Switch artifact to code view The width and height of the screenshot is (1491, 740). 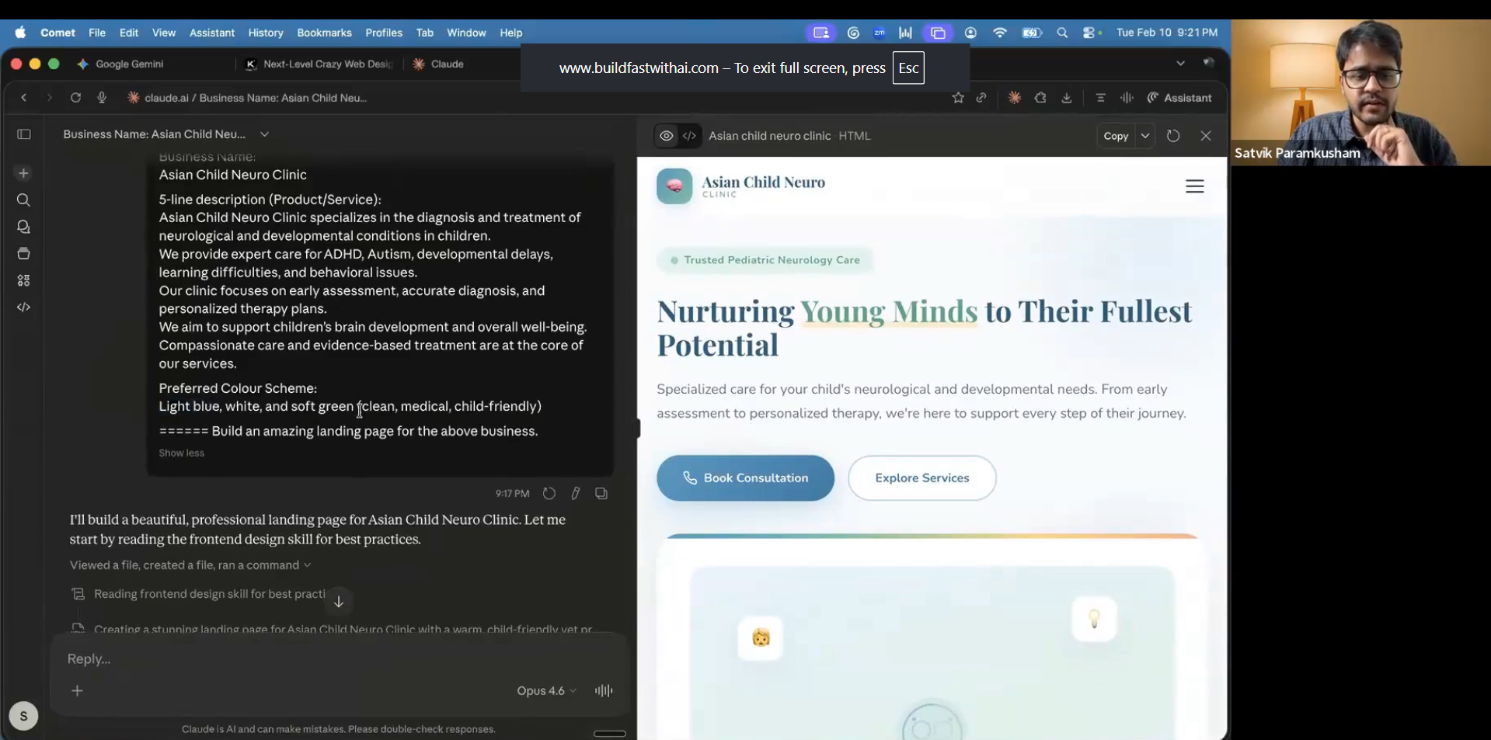coord(689,136)
